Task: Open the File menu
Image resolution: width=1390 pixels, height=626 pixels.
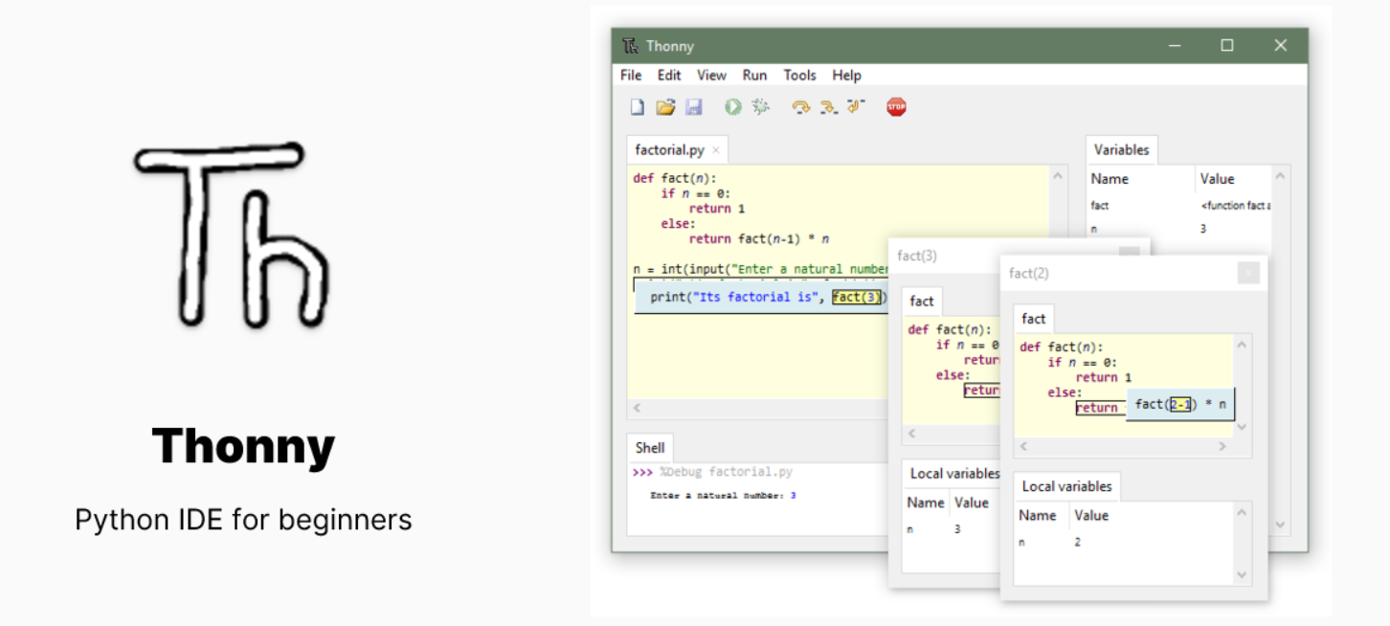Action: [x=631, y=75]
